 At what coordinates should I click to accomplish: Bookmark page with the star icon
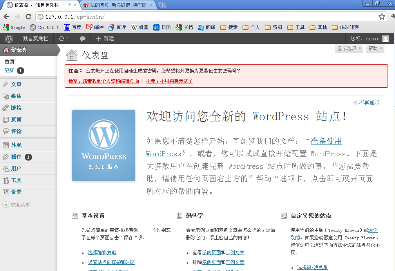(x=382, y=16)
